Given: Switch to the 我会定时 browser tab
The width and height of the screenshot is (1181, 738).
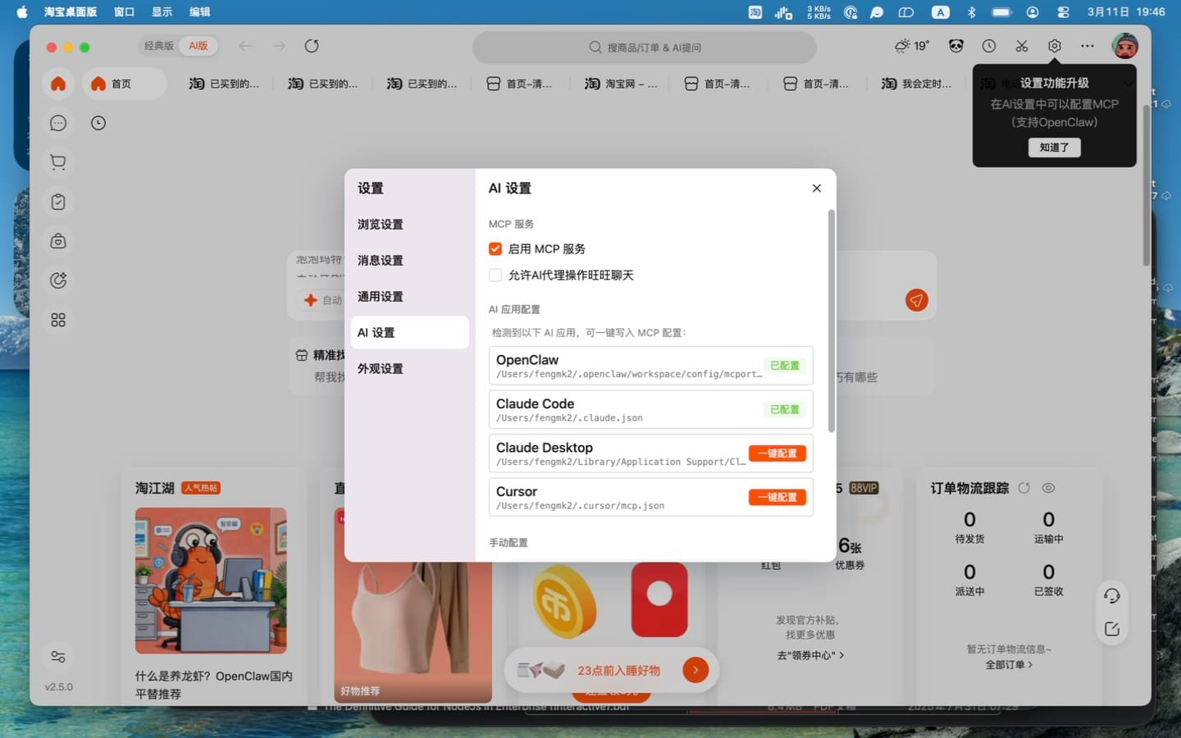Looking at the screenshot, I should click(x=917, y=84).
